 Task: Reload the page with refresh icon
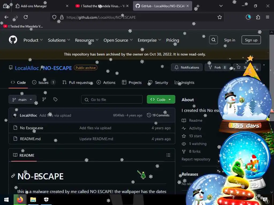[26, 17]
